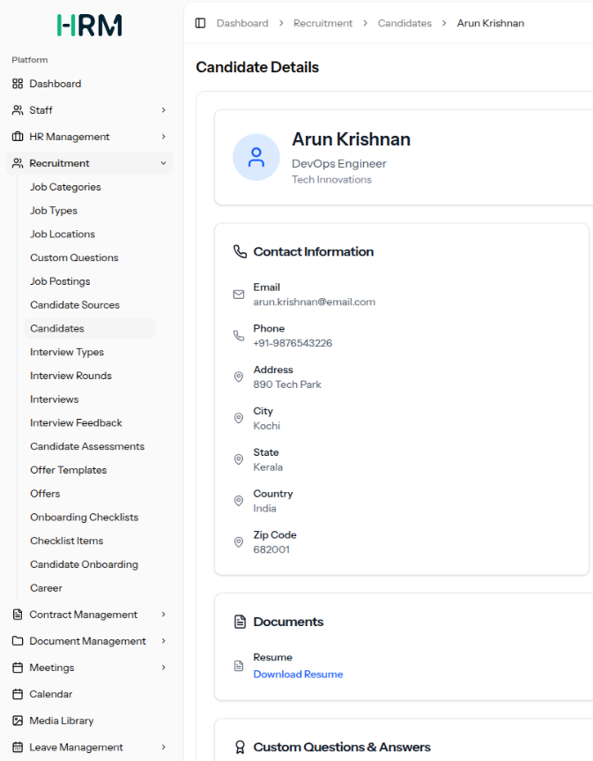Click the Calendar icon in sidebar
This screenshot has height=761, width=593.
[x=18, y=694]
